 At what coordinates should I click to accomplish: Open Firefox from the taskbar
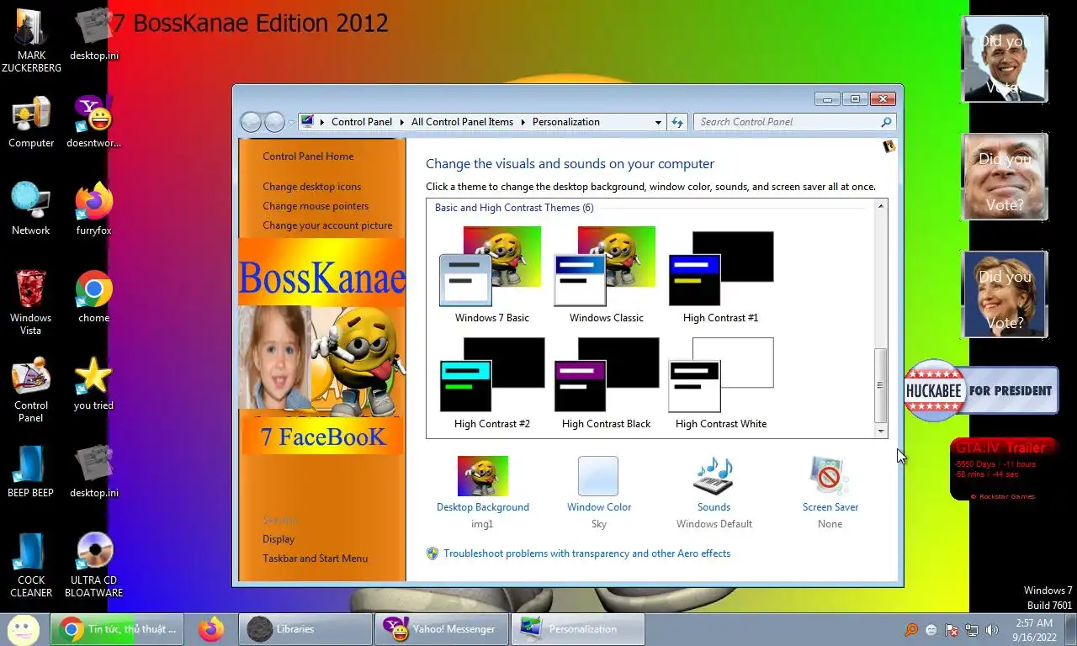coord(211,629)
